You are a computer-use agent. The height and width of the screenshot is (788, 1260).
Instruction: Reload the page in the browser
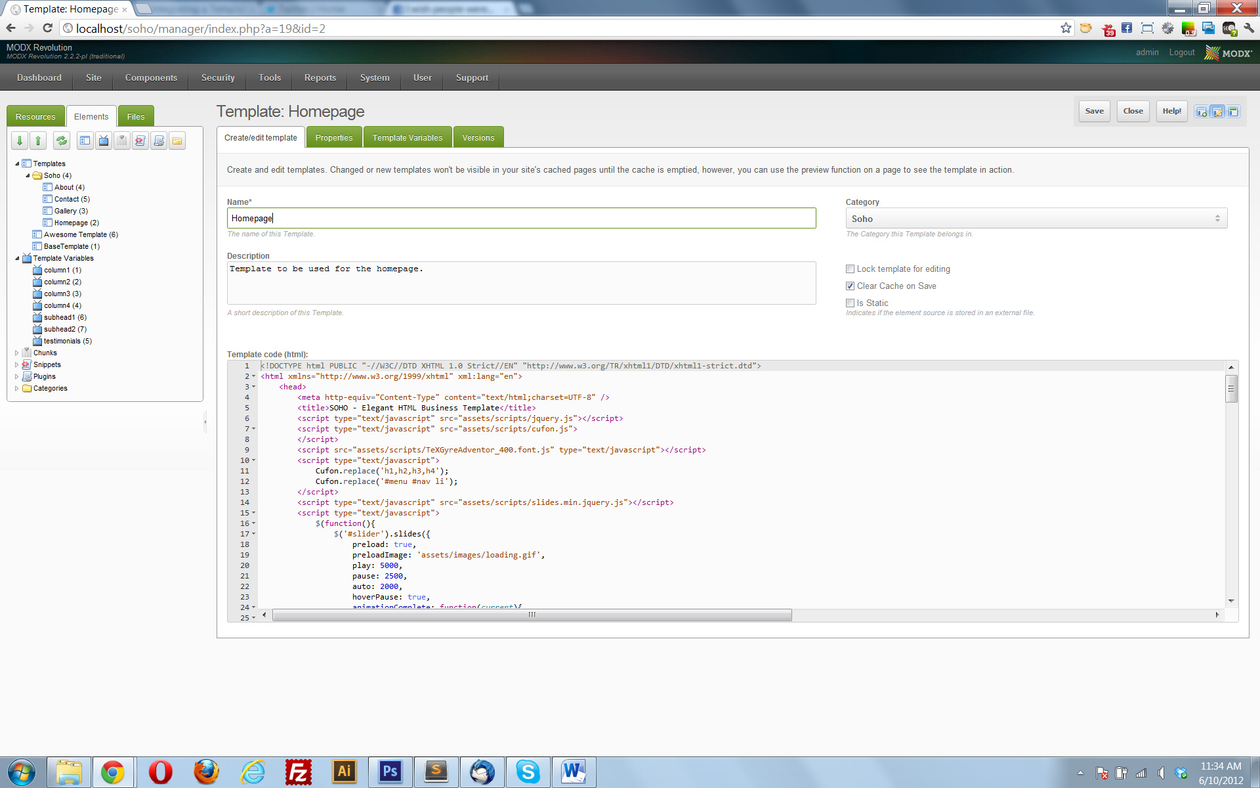(47, 28)
